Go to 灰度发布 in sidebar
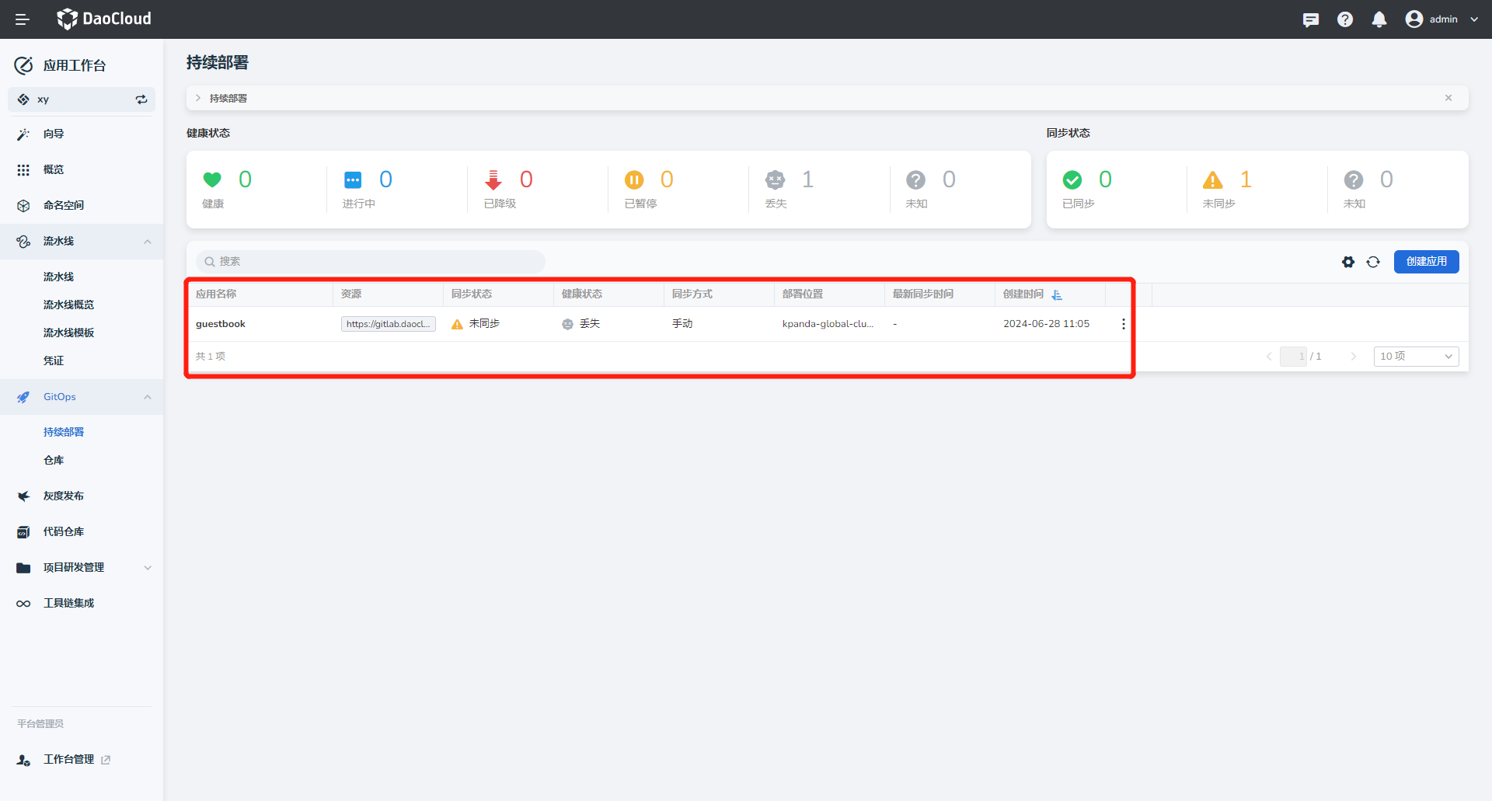This screenshot has width=1492, height=801. pyautogui.click(x=64, y=496)
